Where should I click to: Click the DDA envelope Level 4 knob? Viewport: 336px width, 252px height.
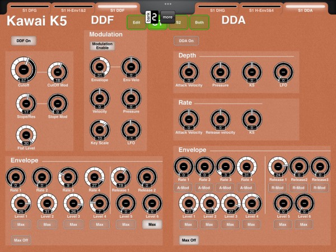252,204
